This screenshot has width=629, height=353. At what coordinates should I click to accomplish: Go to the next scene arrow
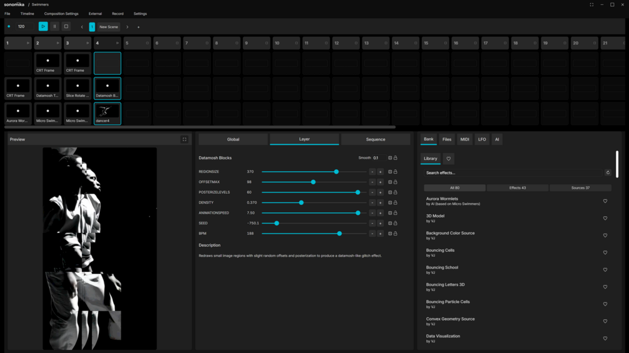tap(128, 27)
